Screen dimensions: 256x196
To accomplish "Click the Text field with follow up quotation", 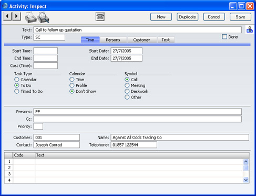I will [138, 30].
